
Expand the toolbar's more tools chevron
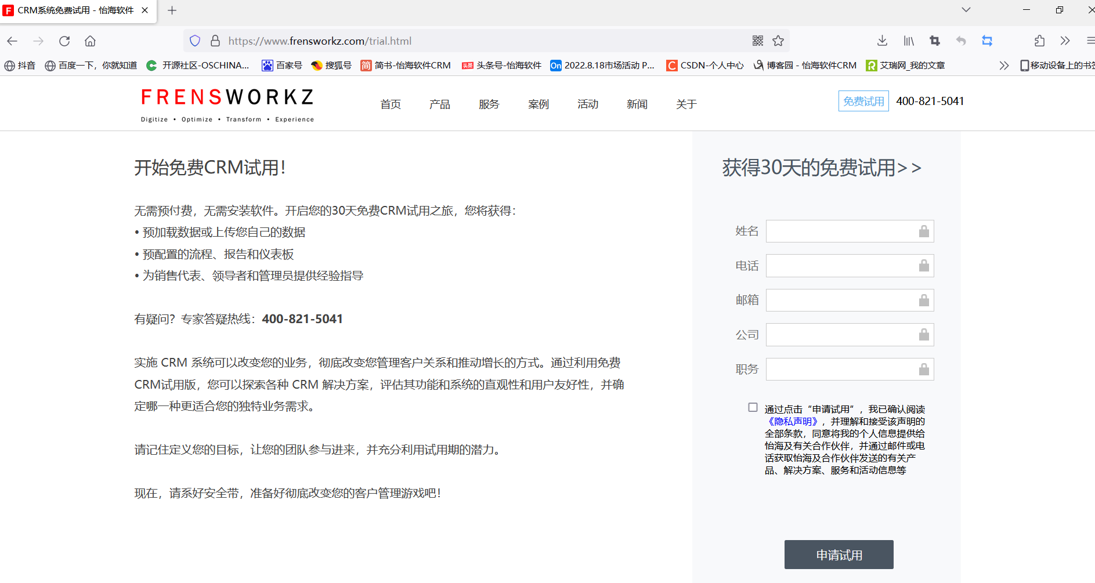click(x=1065, y=41)
